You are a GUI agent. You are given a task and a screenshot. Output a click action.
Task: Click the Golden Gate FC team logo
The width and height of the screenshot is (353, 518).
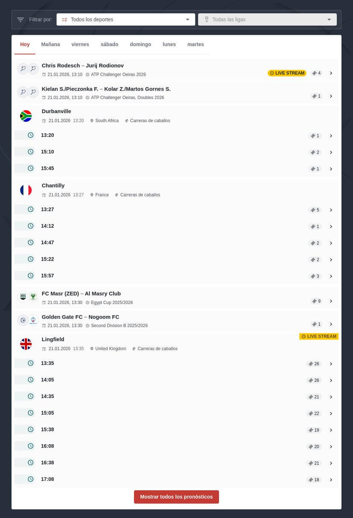tap(23, 320)
